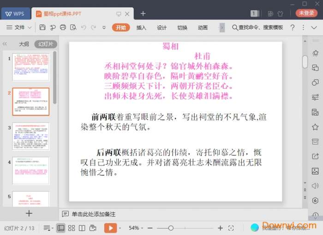Select slide 5 thumbnail
Screen dimensions: 323x235
[31, 199]
